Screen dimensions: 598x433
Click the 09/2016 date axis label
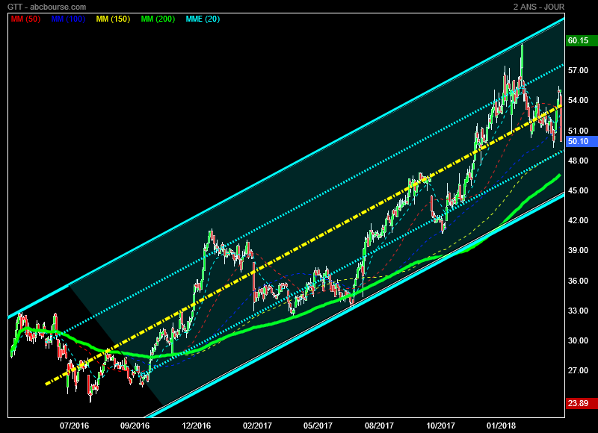[x=135, y=426]
